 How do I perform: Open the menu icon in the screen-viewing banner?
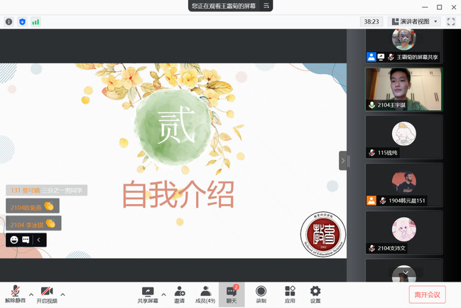click(266, 6)
